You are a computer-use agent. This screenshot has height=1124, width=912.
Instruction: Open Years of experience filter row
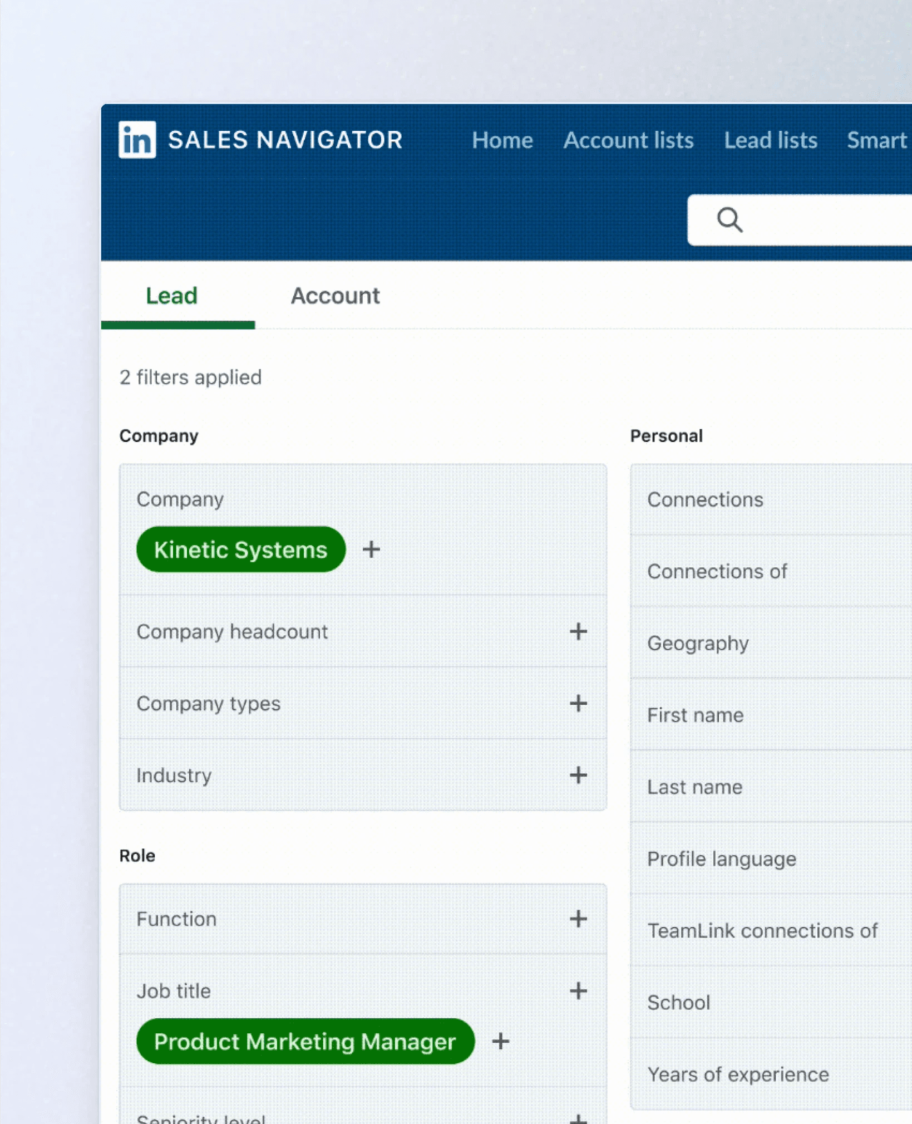pyautogui.click(x=771, y=1074)
